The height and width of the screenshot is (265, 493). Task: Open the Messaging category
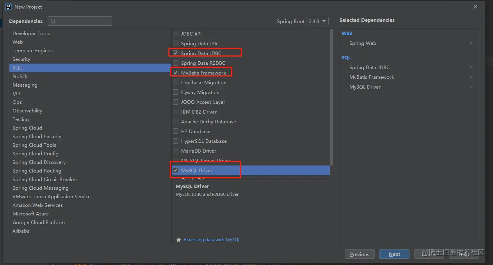(90, 85)
